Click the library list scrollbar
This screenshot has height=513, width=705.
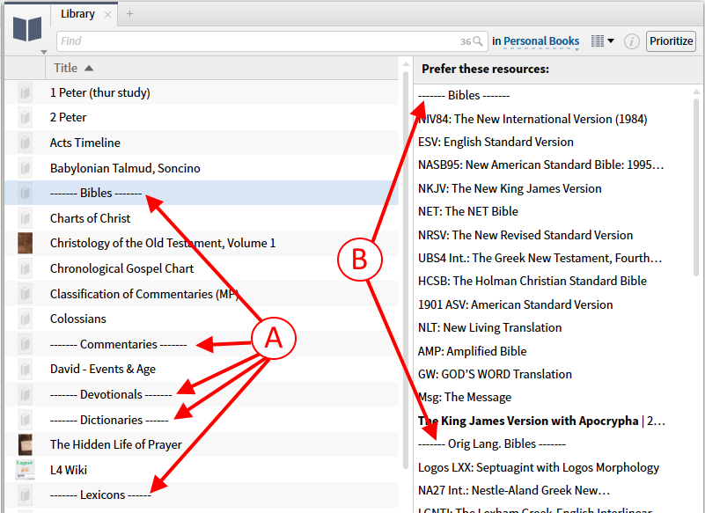click(x=406, y=270)
